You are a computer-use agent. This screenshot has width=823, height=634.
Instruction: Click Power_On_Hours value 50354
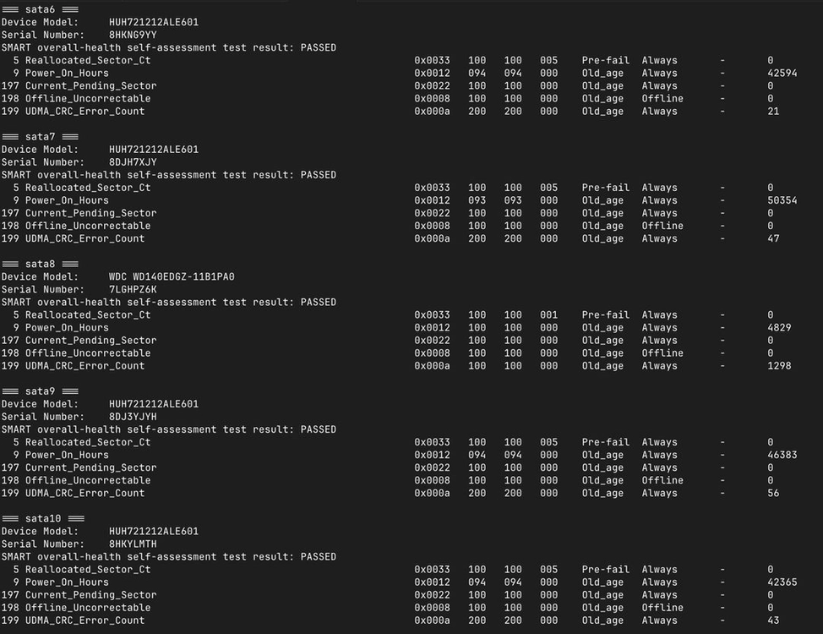click(x=782, y=200)
